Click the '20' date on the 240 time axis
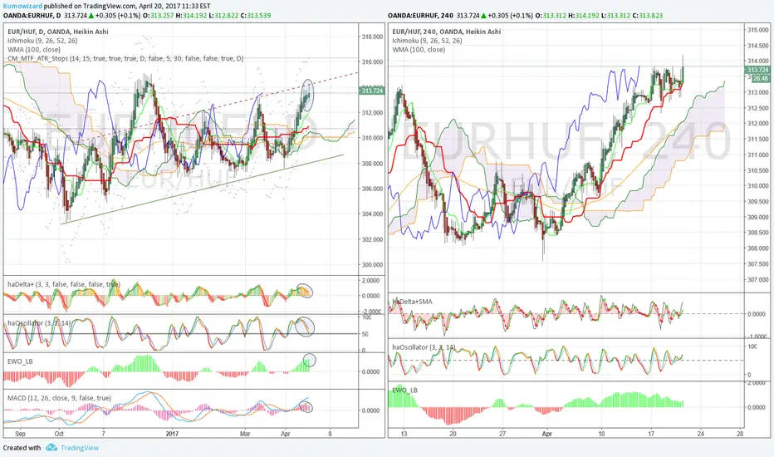The image size is (774, 457). (453, 434)
